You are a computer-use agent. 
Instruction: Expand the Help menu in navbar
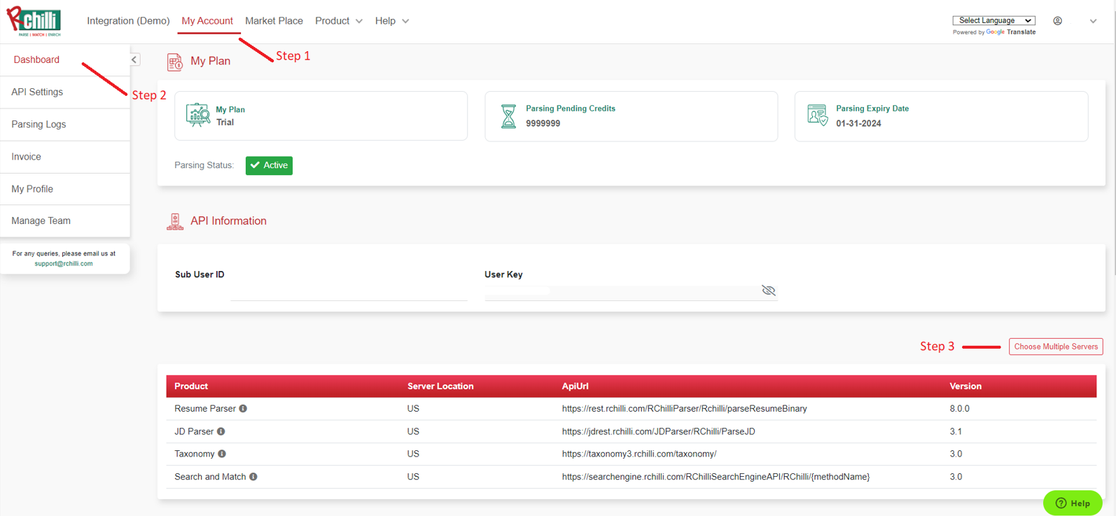[392, 21]
